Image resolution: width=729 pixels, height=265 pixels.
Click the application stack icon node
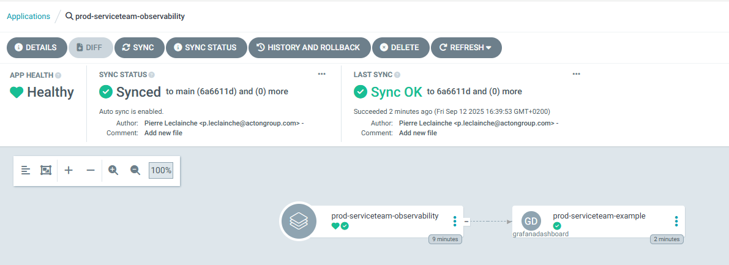click(298, 221)
